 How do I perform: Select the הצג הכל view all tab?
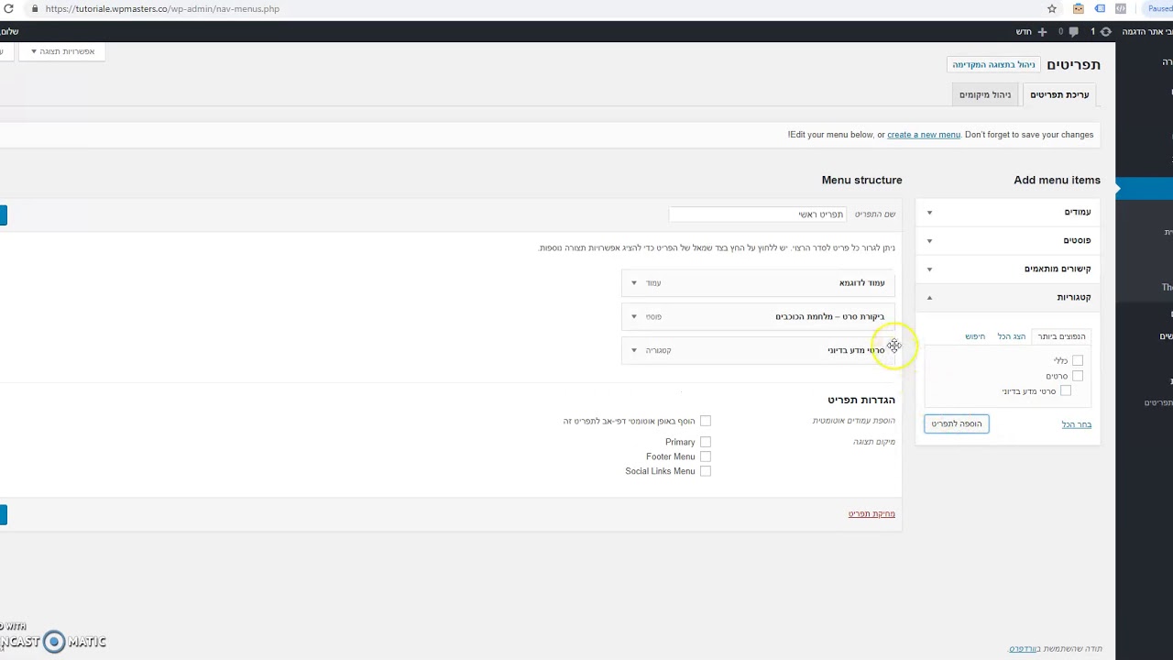pos(1012,336)
